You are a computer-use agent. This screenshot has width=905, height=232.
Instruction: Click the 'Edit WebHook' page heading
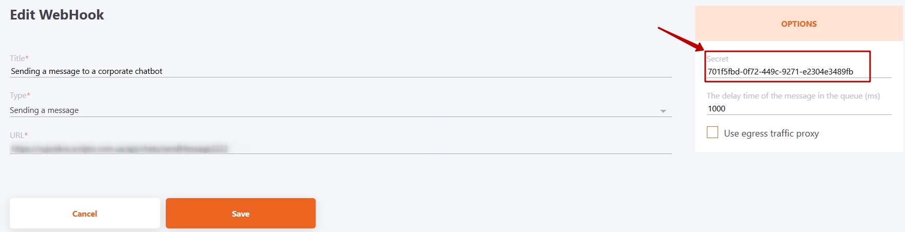[57, 15]
